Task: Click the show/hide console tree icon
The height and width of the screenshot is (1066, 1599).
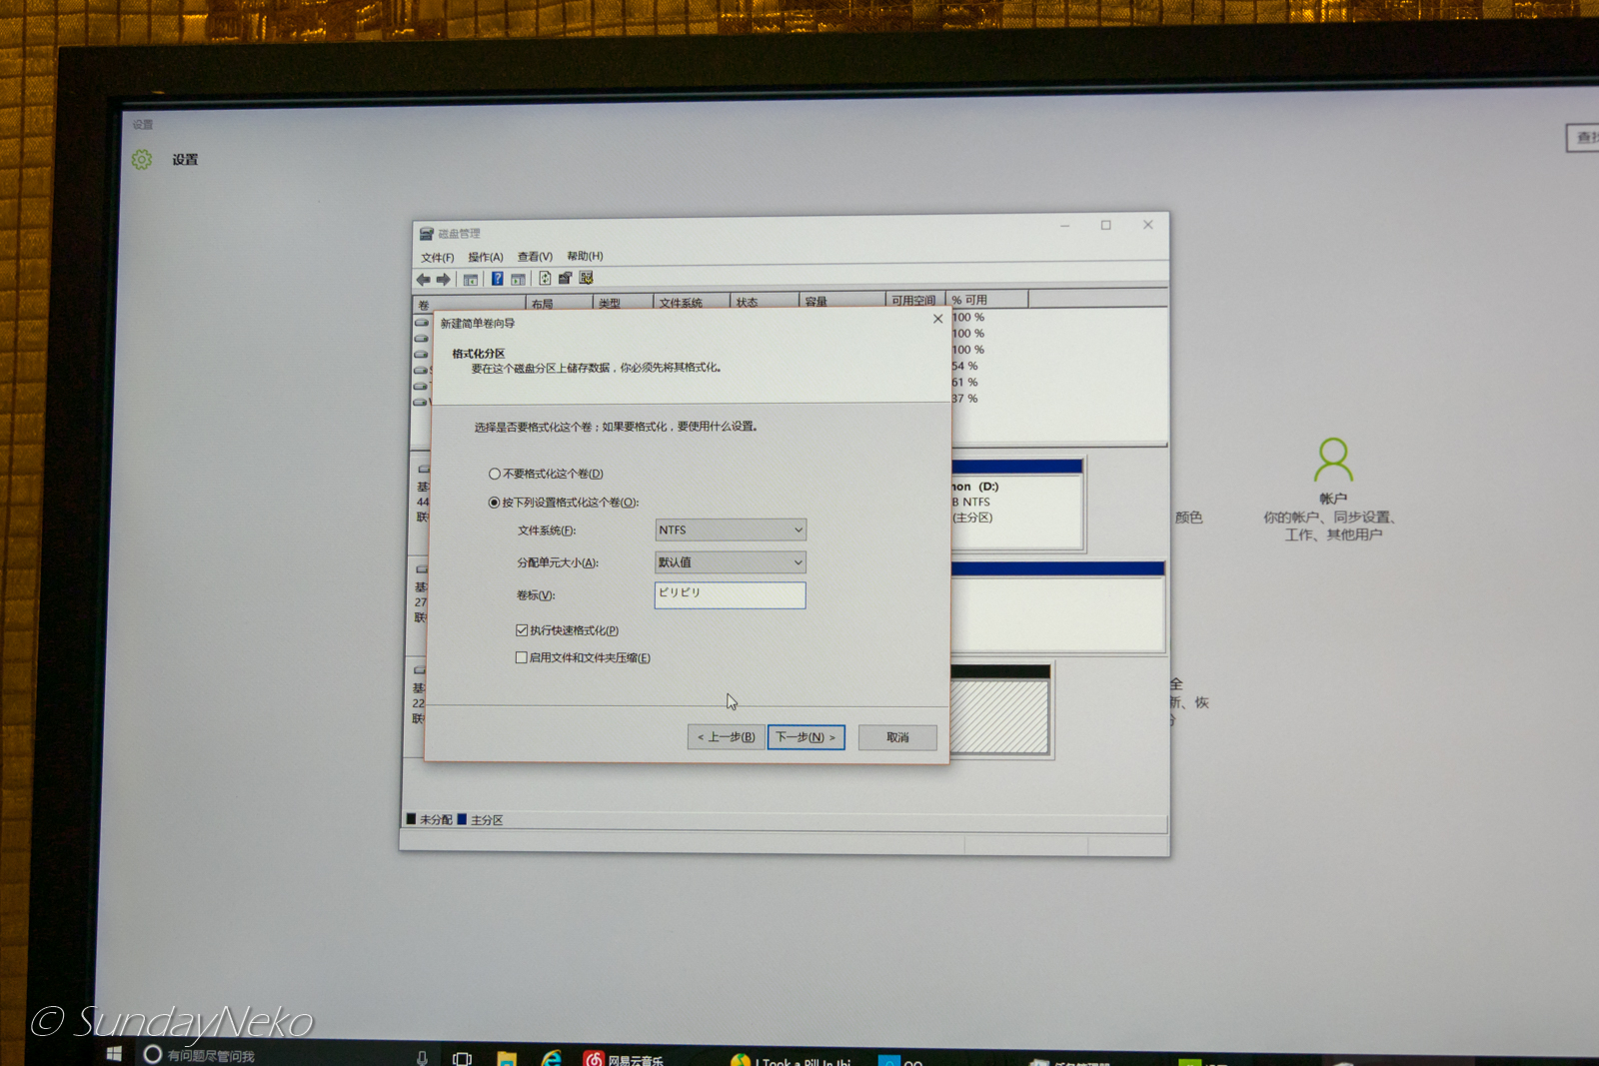Action: point(470,280)
